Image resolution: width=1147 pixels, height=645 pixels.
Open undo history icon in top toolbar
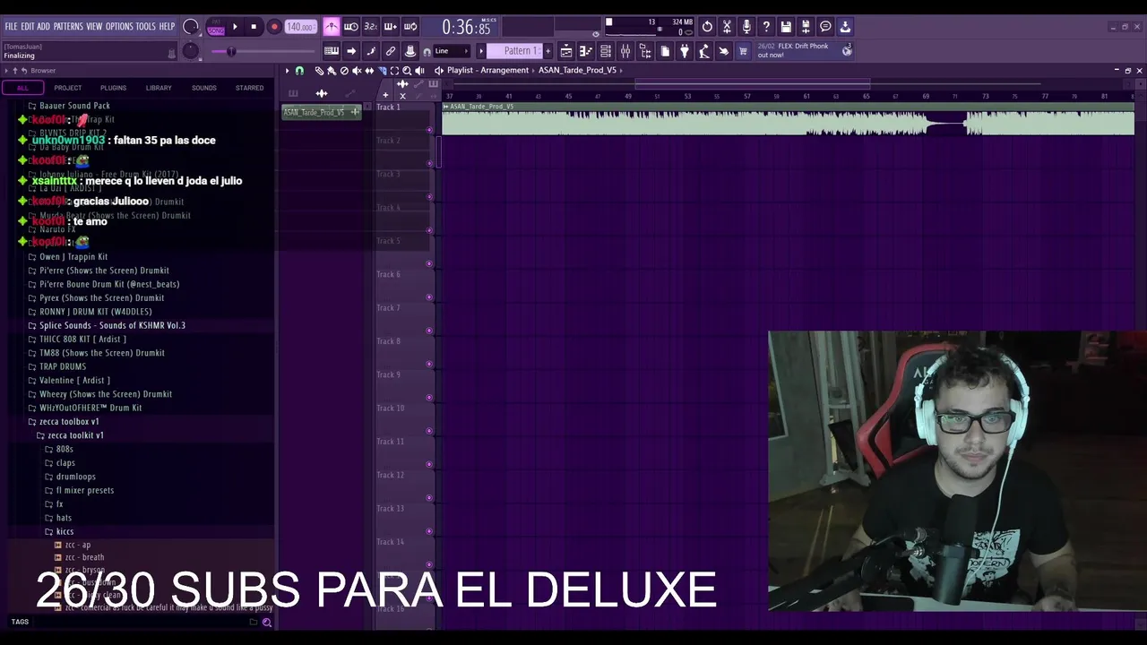(707, 27)
